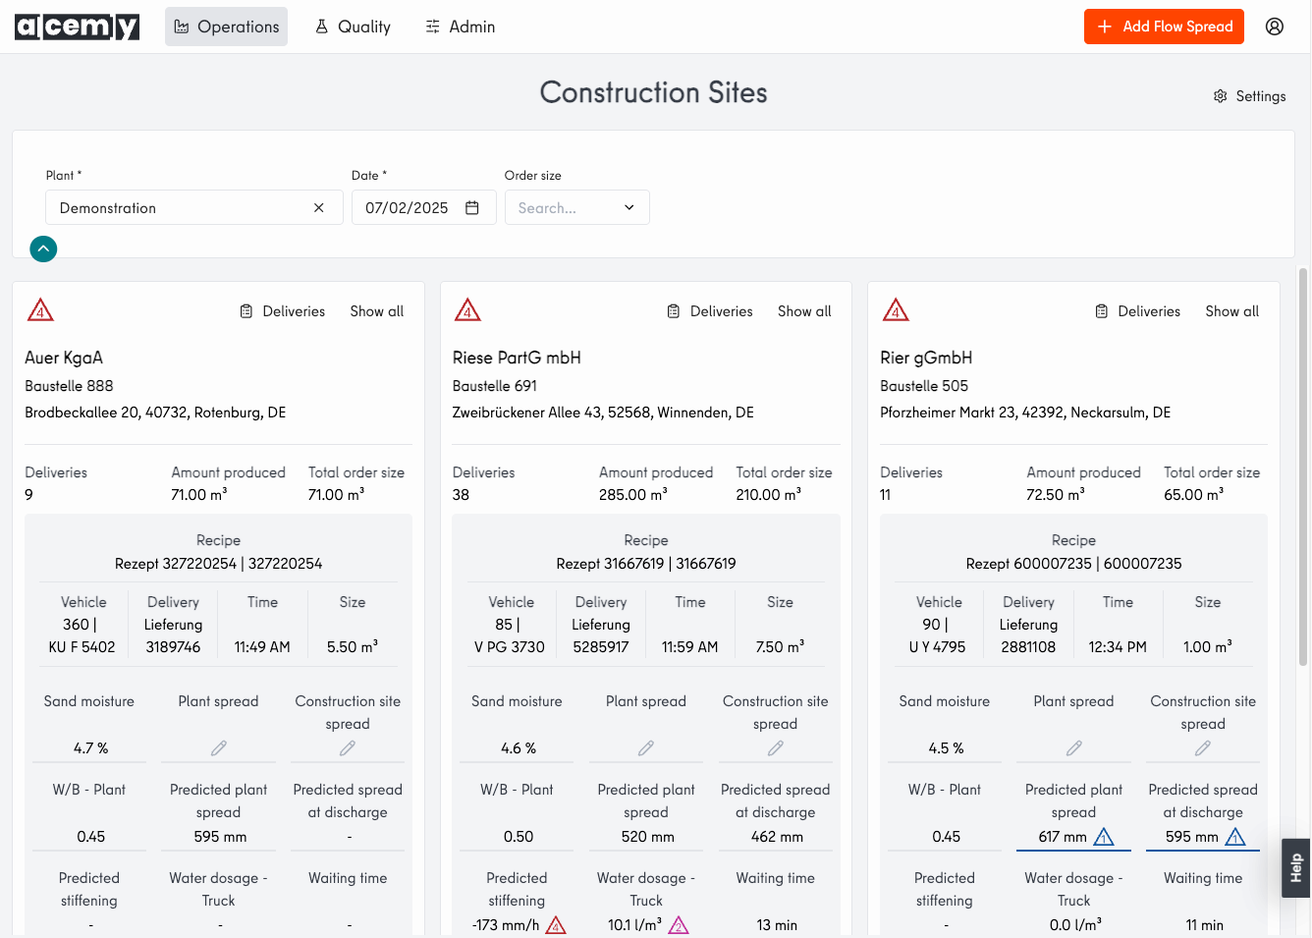Open Deliveries for Rier gGmbH

(1137, 311)
